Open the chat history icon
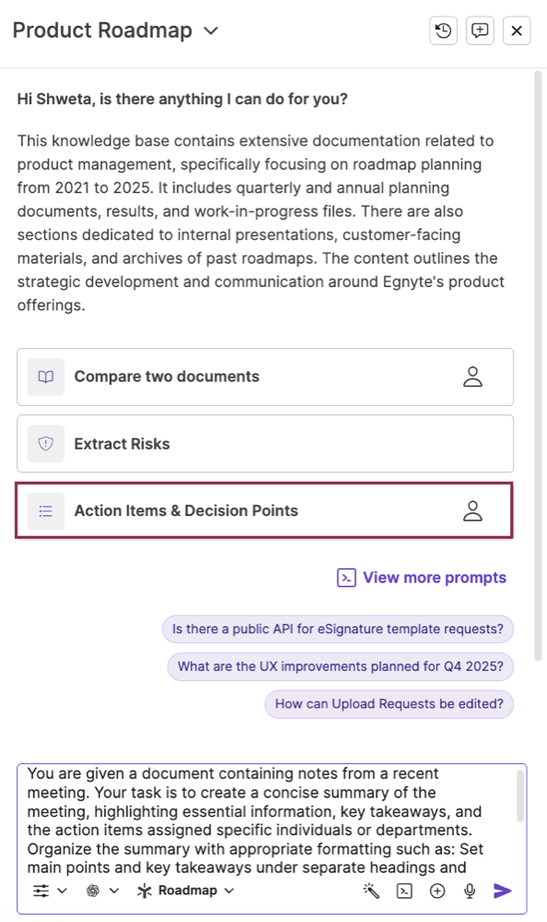 click(443, 30)
